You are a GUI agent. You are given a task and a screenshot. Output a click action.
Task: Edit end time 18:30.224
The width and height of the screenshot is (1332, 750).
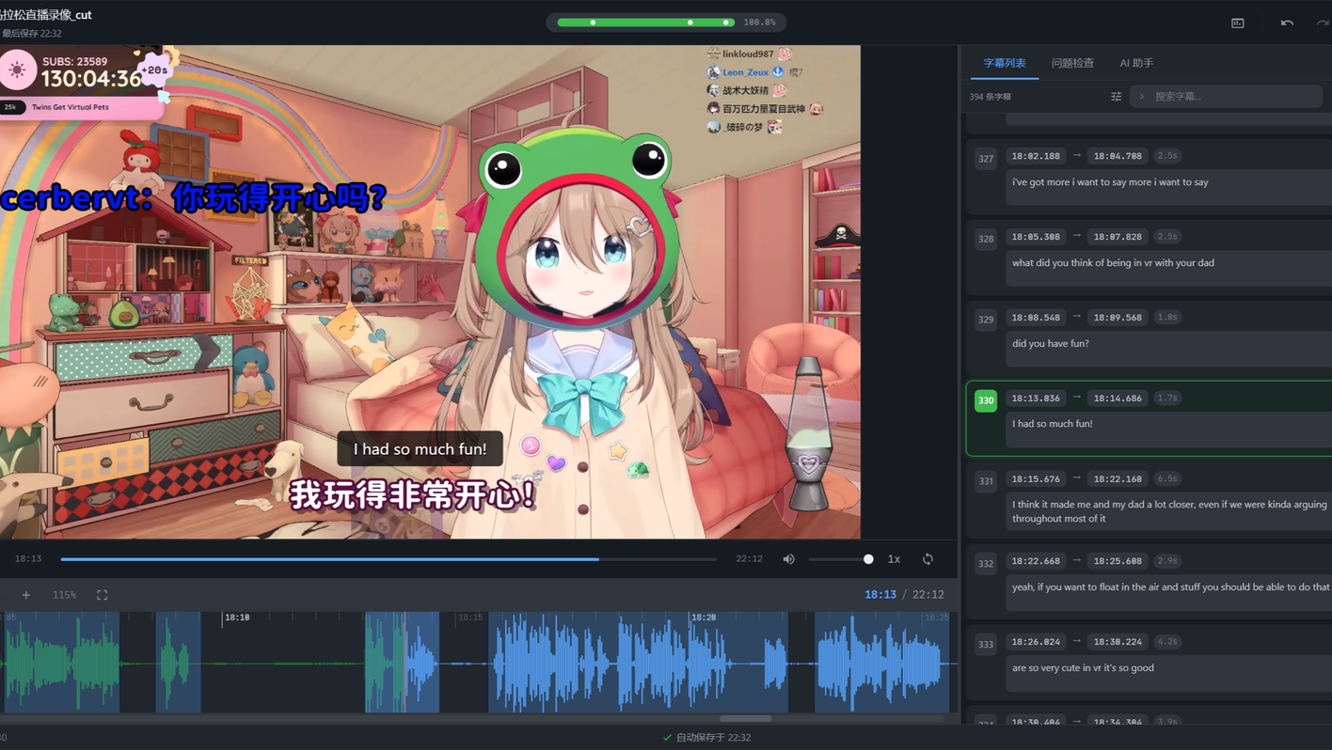[1118, 642]
